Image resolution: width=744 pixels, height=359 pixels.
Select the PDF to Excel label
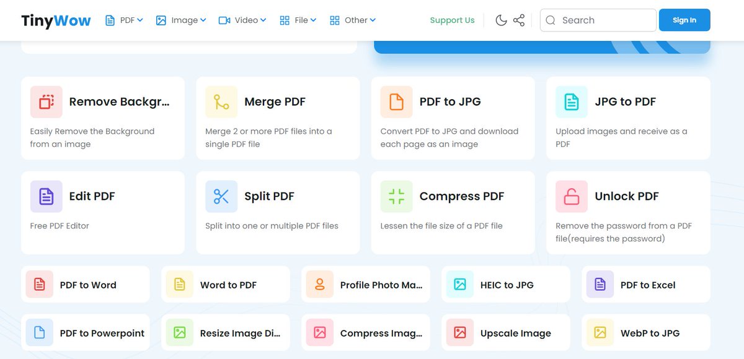(x=648, y=285)
